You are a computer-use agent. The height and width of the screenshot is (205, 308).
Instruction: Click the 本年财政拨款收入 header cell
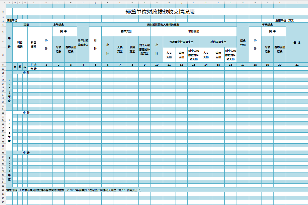(x=83, y=43)
